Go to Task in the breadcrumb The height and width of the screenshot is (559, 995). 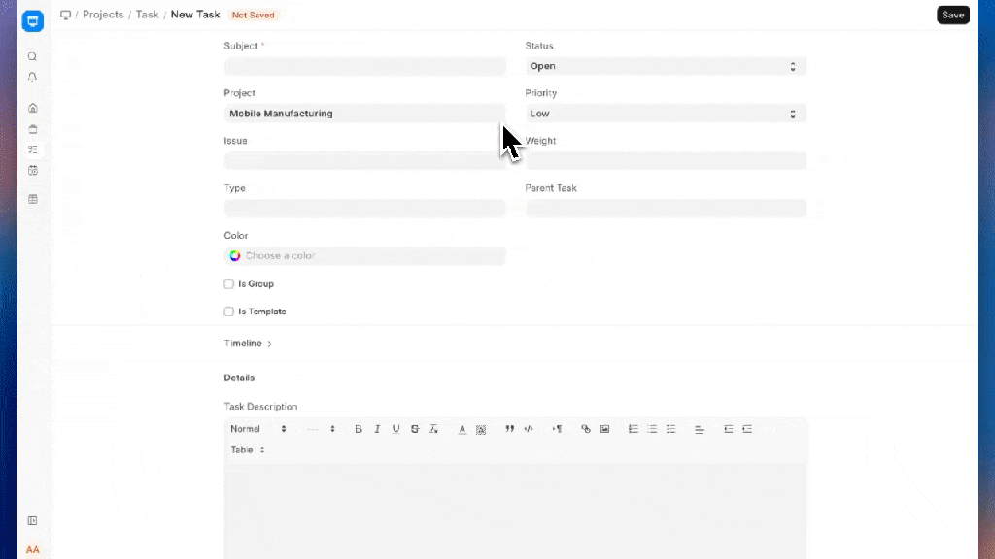pyautogui.click(x=147, y=16)
